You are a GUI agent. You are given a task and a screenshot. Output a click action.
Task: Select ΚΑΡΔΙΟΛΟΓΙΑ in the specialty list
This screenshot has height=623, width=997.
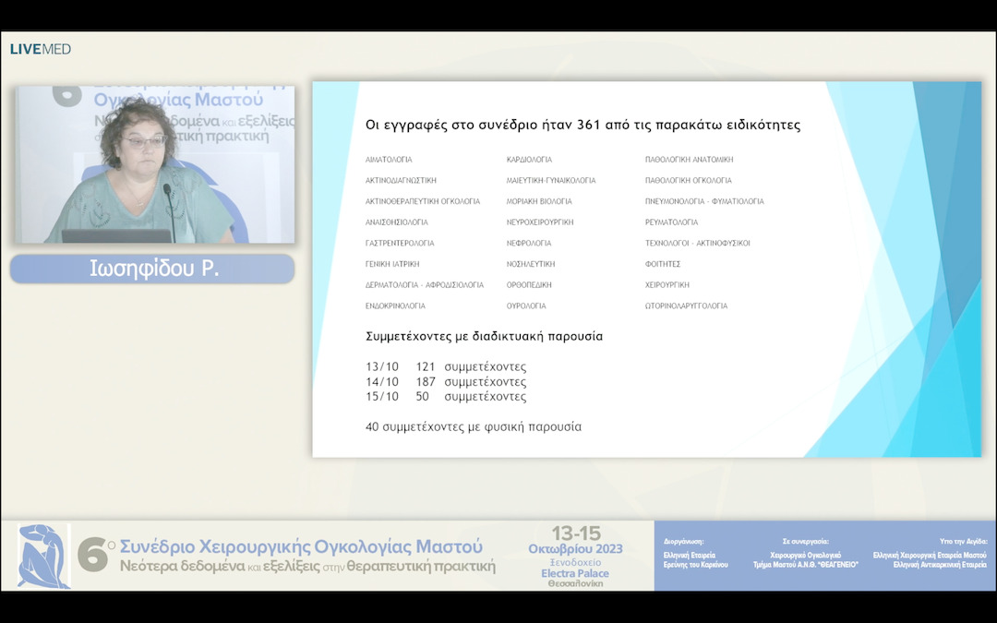click(529, 160)
